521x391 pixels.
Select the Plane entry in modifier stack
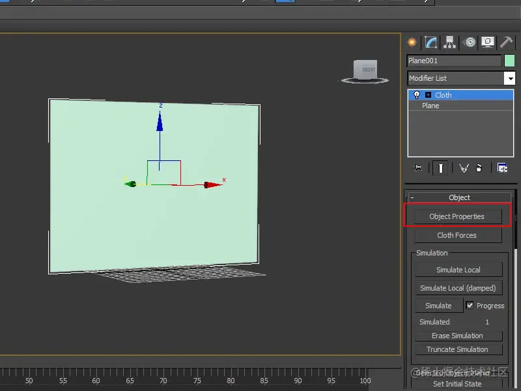(430, 106)
